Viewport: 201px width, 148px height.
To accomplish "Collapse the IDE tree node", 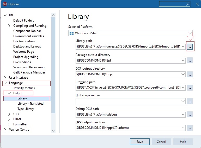I will click(5, 15).
